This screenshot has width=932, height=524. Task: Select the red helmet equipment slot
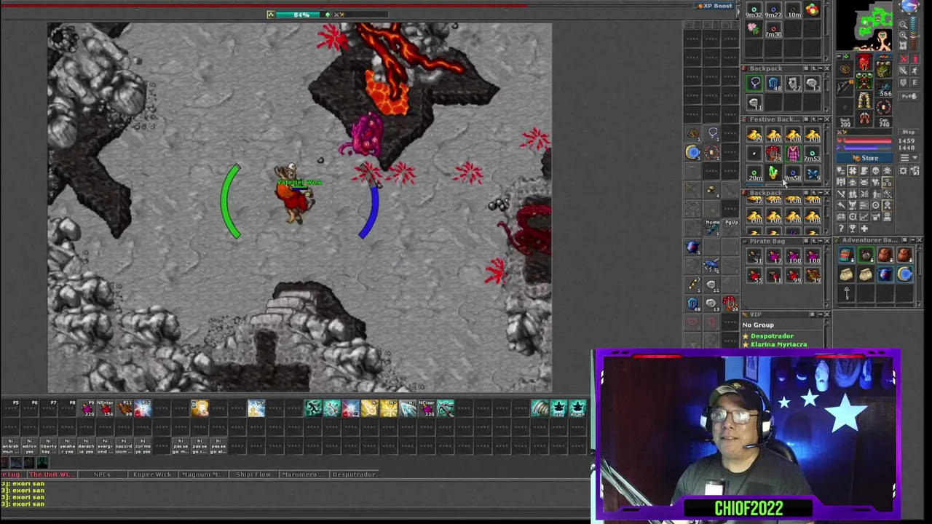864,63
